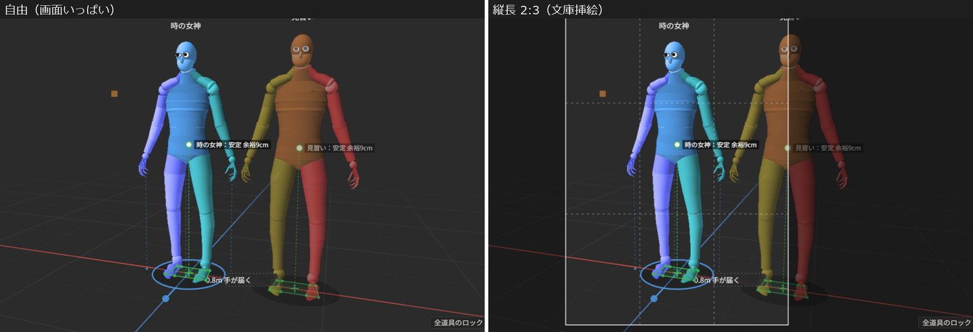Click 全道具のロック button in right 2:3 panel
The image size is (973, 332).
pos(946,322)
